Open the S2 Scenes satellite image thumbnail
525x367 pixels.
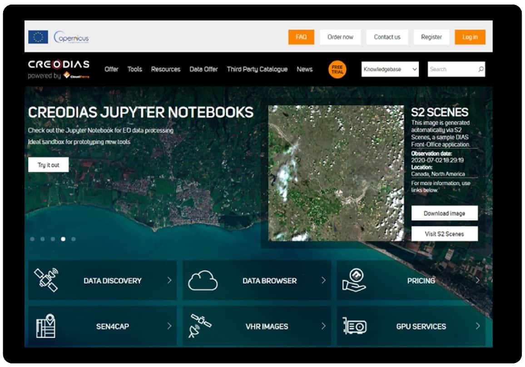click(336, 173)
